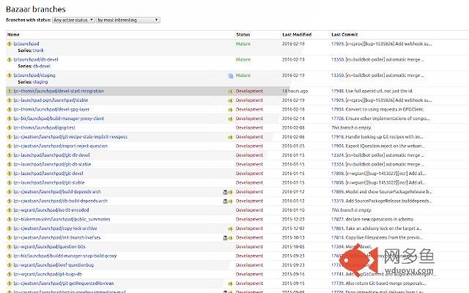Open revision 17904 last commit link

click(338, 146)
